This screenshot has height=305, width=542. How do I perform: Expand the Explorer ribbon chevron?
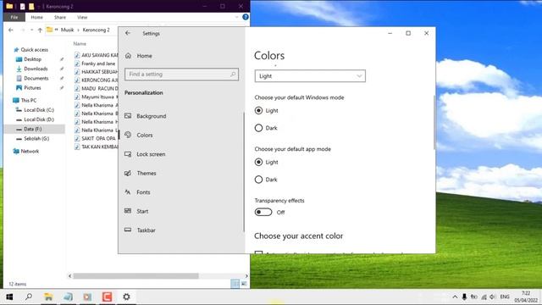point(237,17)
